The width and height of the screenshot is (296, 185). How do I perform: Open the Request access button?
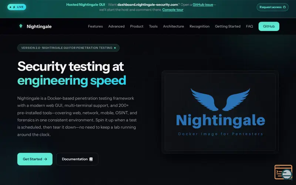(x=273, y=7)
